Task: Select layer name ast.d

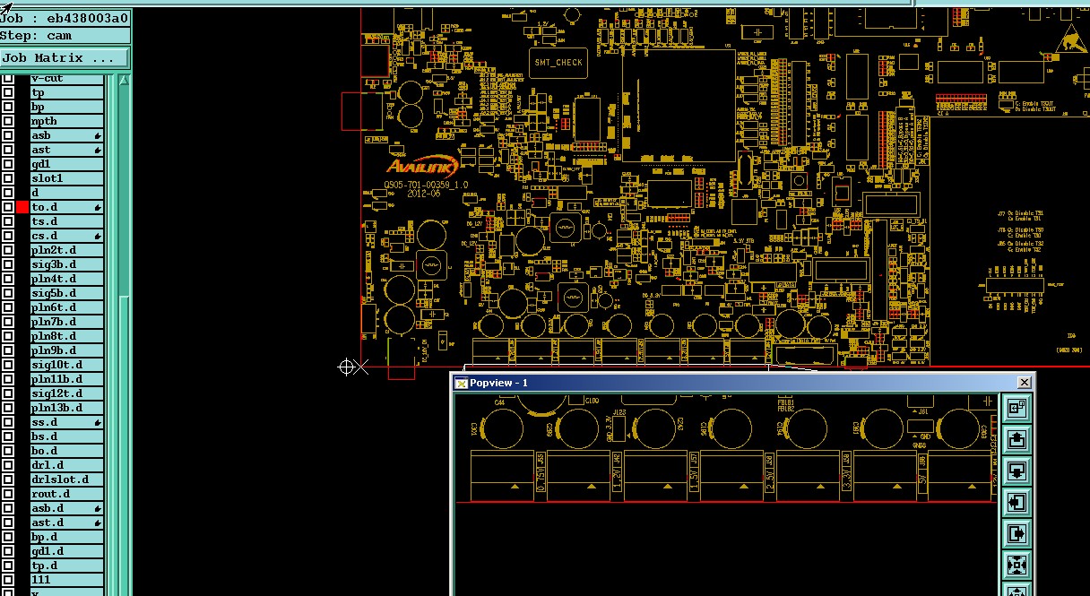Action: [67, 523]
